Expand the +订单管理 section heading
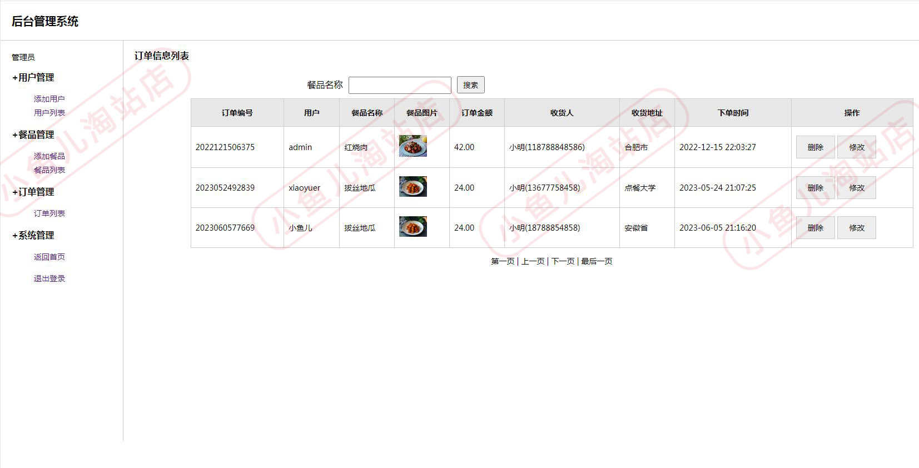919x468 pixels. coord(33,192)
